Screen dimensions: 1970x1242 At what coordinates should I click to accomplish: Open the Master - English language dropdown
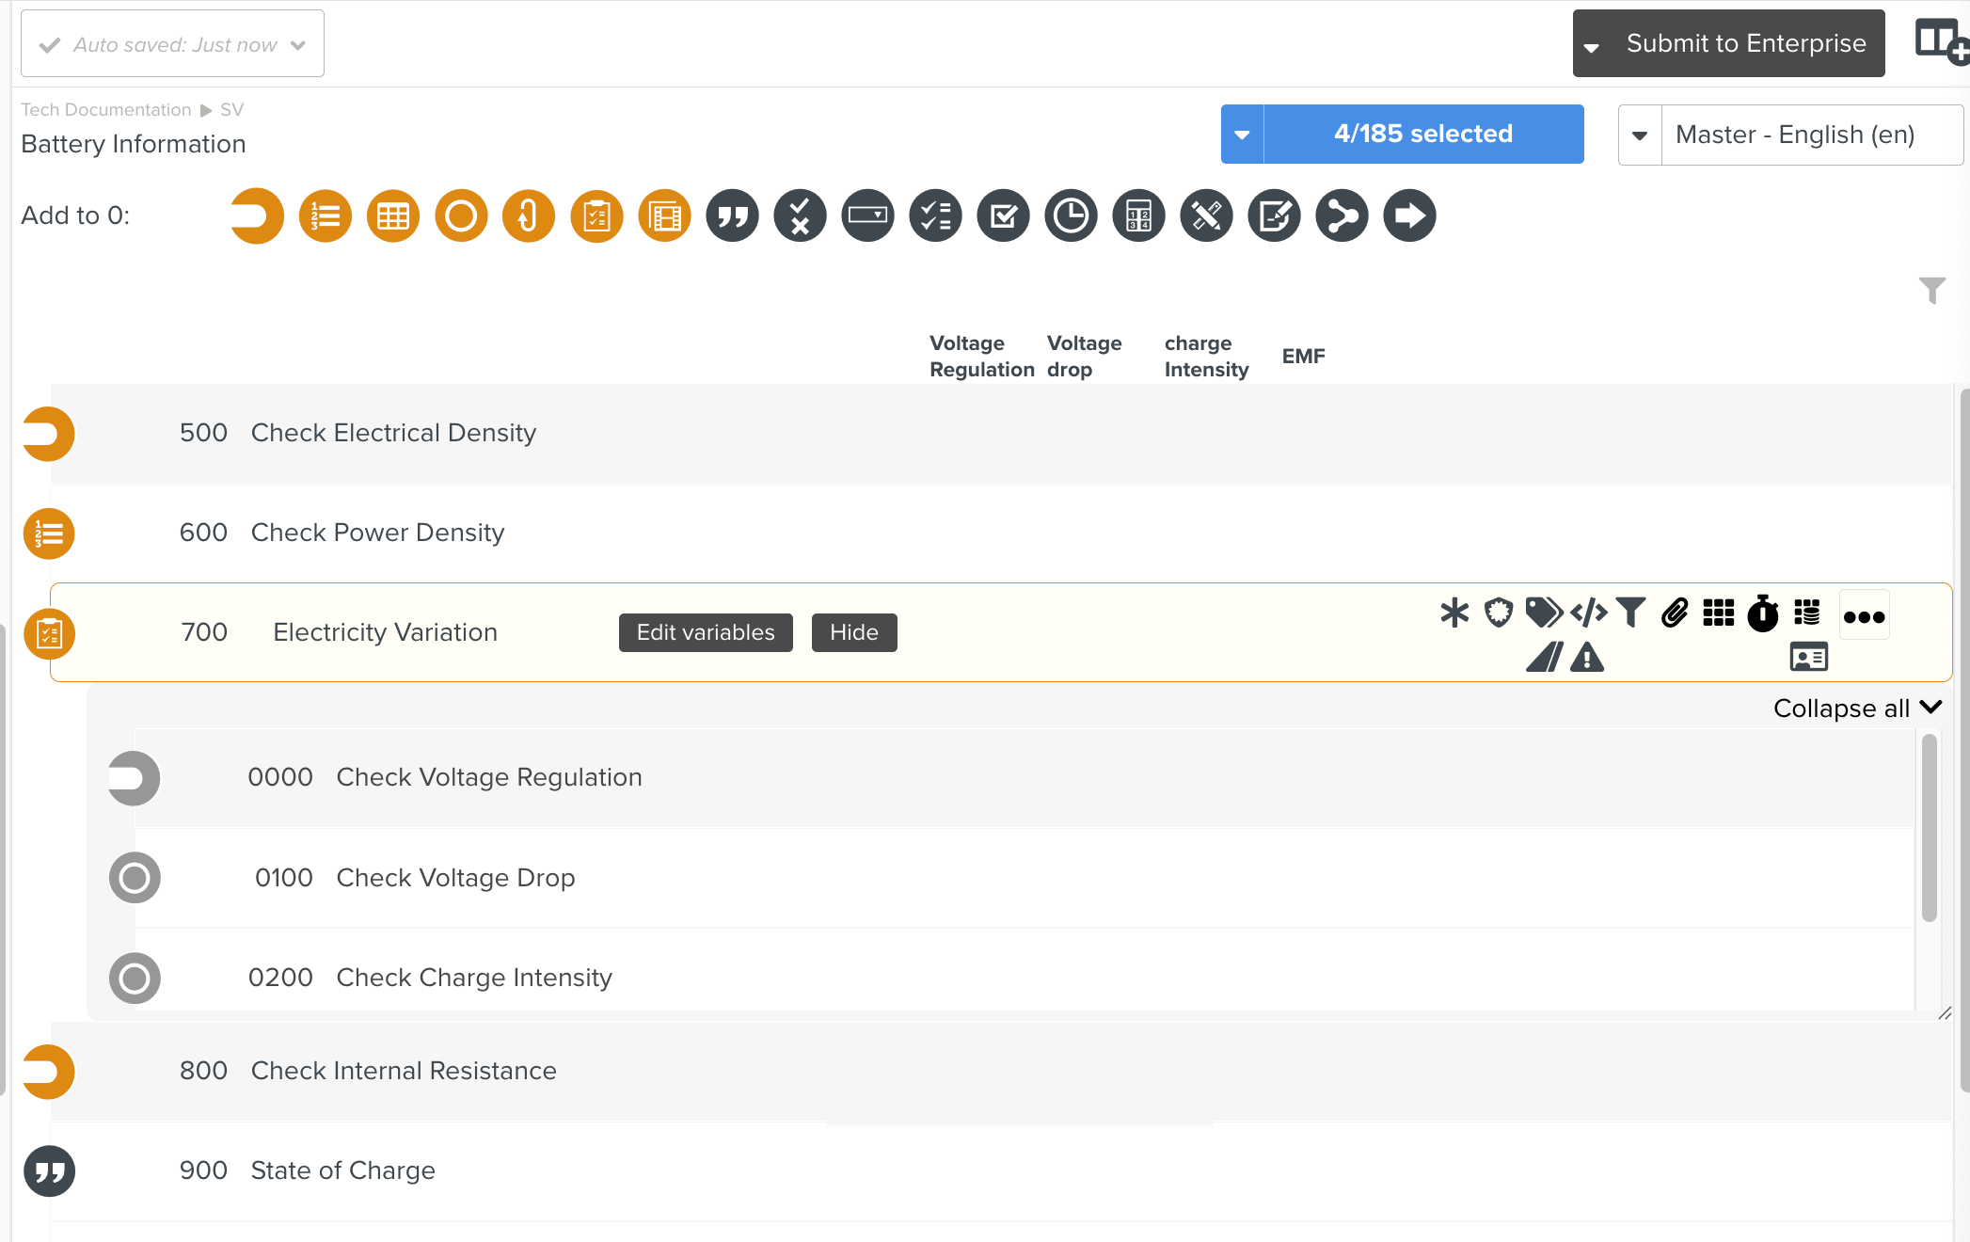pos(1640,135)
